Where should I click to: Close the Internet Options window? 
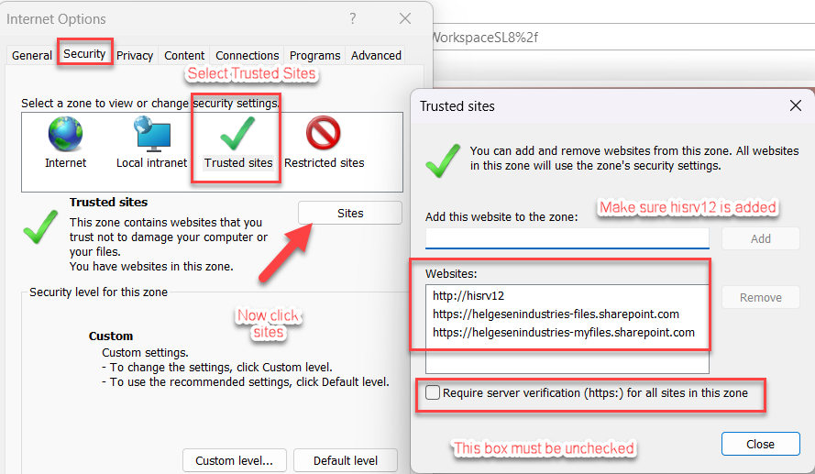pos(404,18)
